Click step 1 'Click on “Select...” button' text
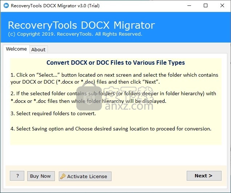This screenshot has width=231, height=193. point(114,79)
